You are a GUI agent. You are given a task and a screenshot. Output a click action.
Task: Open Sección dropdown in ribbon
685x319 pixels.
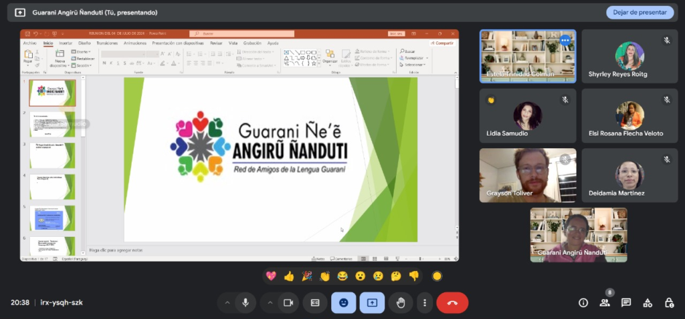[x=82, y=65]
